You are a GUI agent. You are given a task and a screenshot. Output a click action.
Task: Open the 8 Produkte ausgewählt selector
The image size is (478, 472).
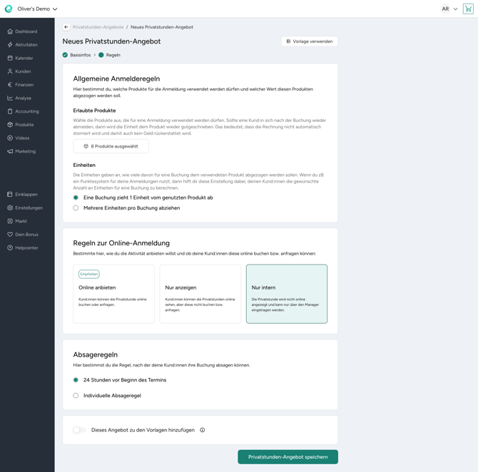(x=111, y=146)
